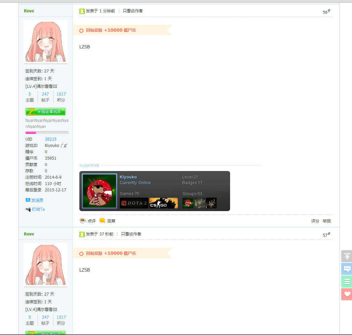Open the floating list menu icon
Screen dimensions: 352x335
click(347, 282)
